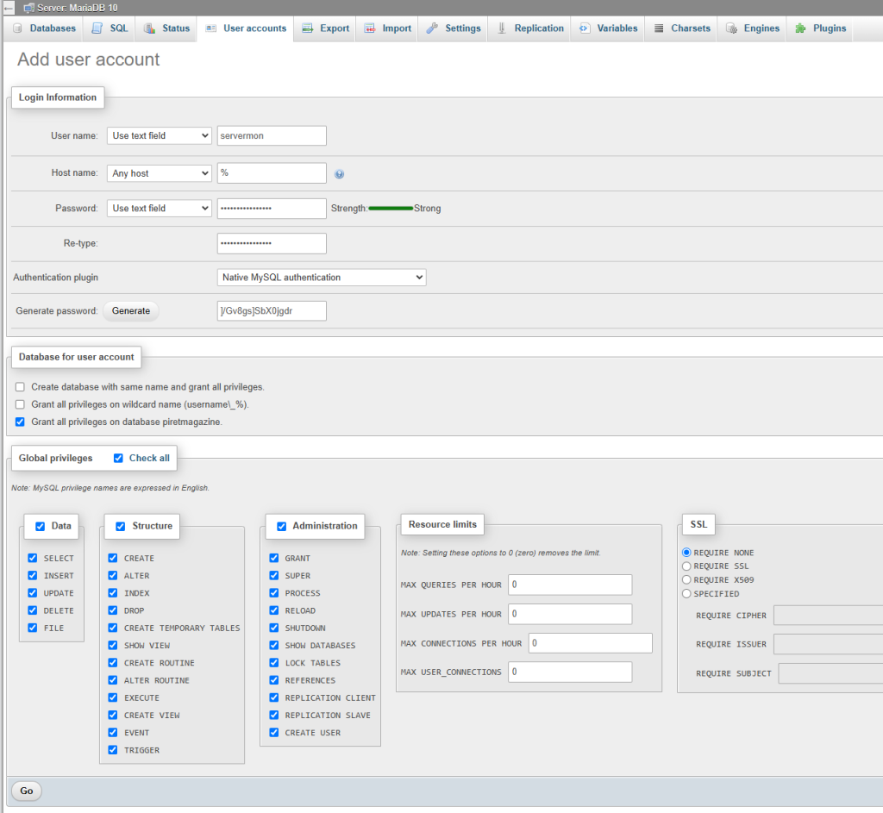Uncheck the SUPER privilege
Image resolution: width=883 pixels, height=813 pixels.
[274, 575]
